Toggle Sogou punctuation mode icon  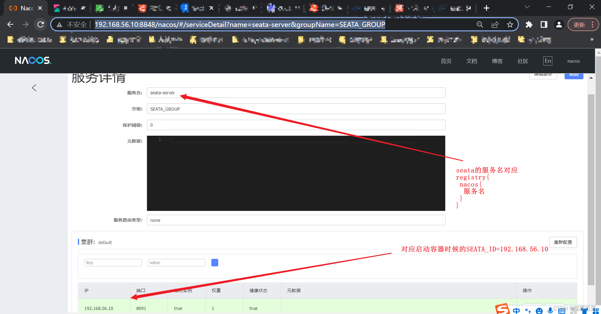click(528, 311)
